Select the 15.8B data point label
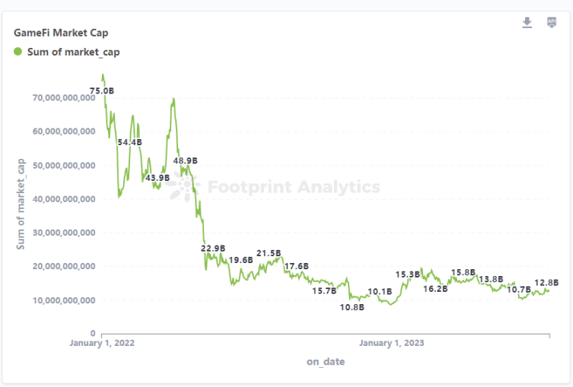Viewport: 573px width, 387px height. 463,272
